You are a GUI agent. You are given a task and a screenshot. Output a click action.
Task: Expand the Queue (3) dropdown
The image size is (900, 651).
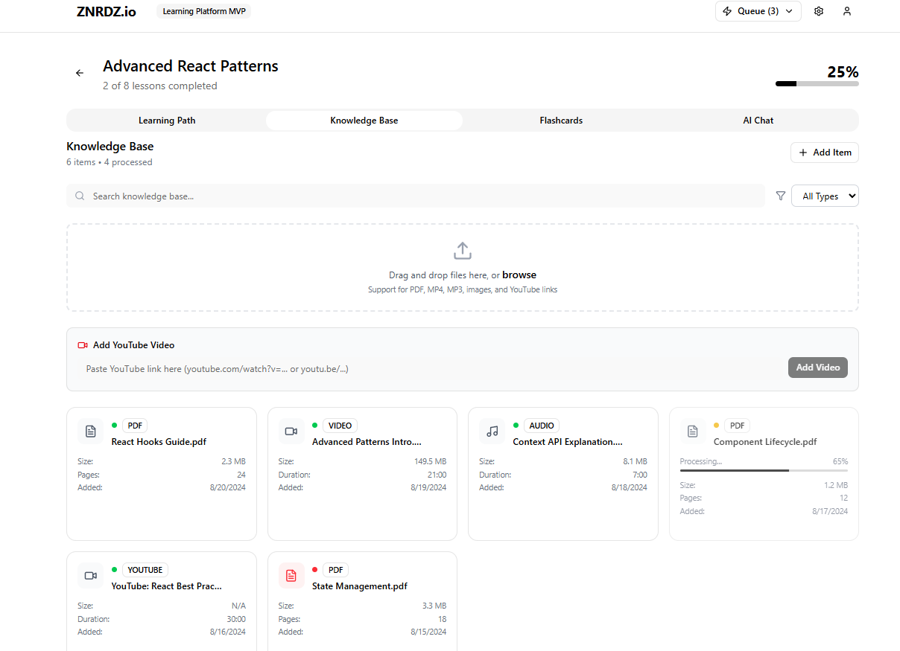pos(758,11)
